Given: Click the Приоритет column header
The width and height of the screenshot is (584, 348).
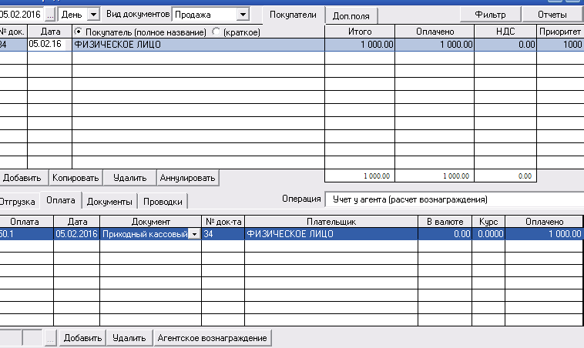Looking at the screenshot, I should [560, 31].
